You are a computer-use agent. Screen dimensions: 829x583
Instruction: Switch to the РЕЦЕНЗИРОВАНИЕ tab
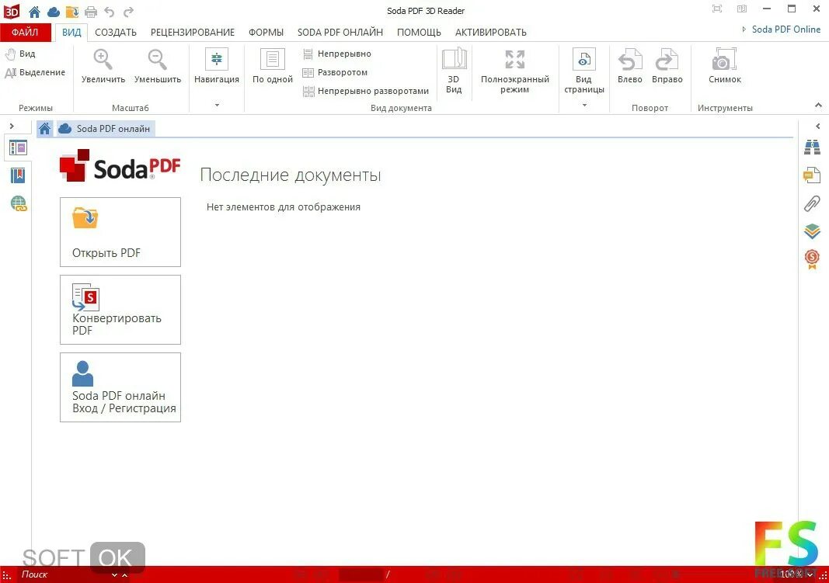193,32
